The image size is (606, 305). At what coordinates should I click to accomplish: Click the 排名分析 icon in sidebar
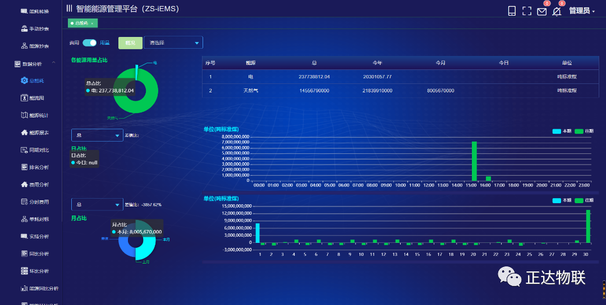tap(24, 167)
